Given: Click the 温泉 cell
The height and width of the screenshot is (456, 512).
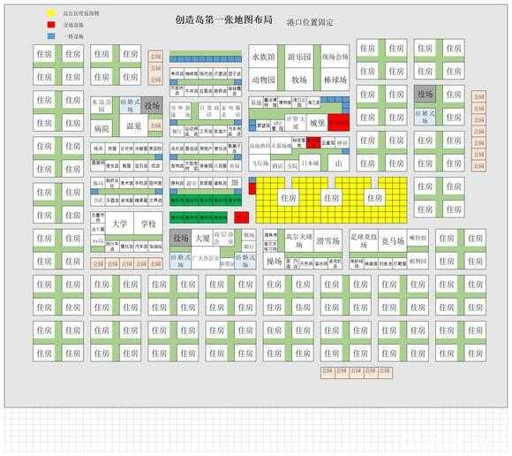Looking at the screenshot, I should point(134,125).
